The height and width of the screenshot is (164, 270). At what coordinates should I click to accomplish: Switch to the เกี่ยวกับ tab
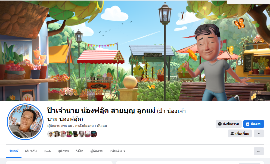(31, 151)
